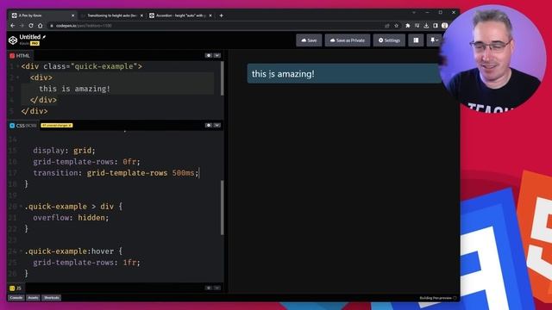
Task: Reload the page
Action: coord(31,26)
